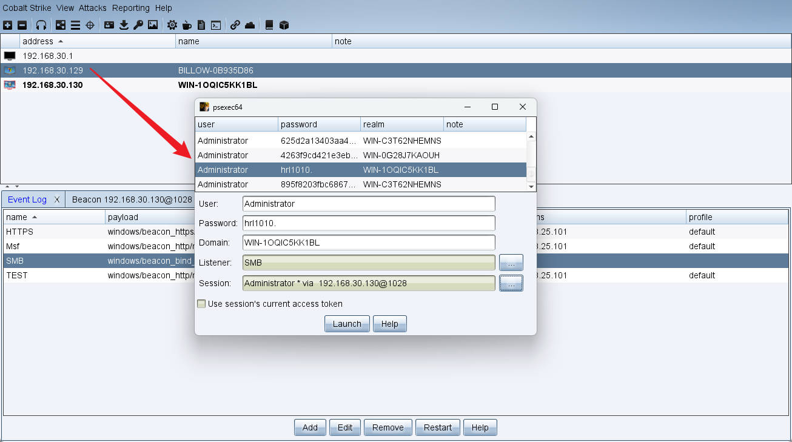
Task: Click the User input field
Action: (x=369, y=204)
